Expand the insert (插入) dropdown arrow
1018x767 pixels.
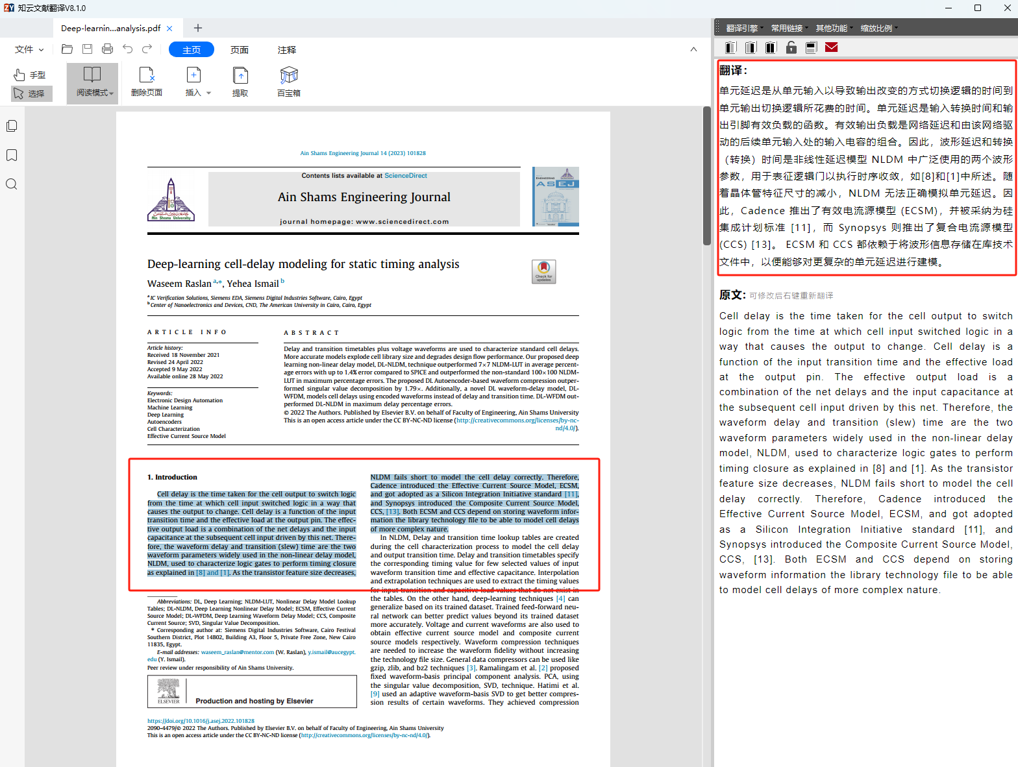209,93
